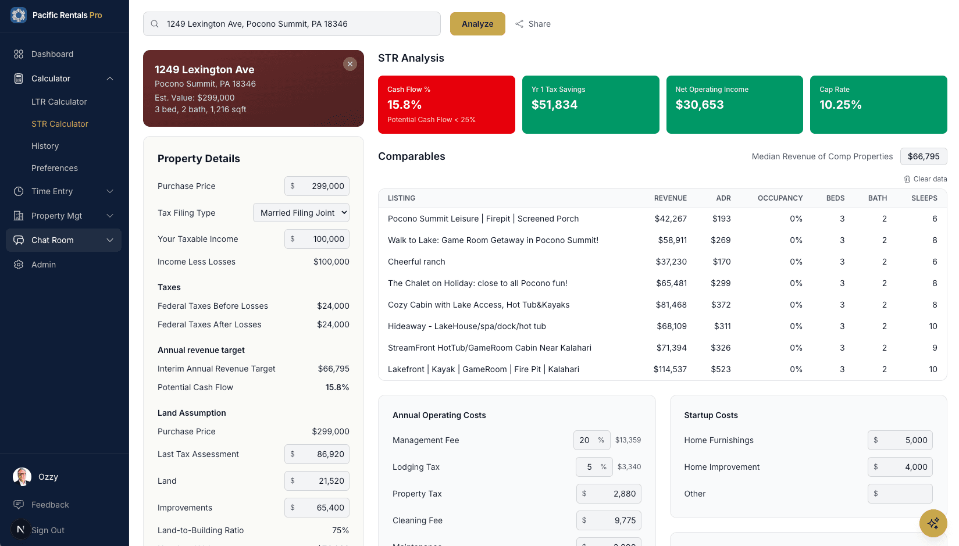Open the Tax Filing Type dropdown

tap(301, 213)
